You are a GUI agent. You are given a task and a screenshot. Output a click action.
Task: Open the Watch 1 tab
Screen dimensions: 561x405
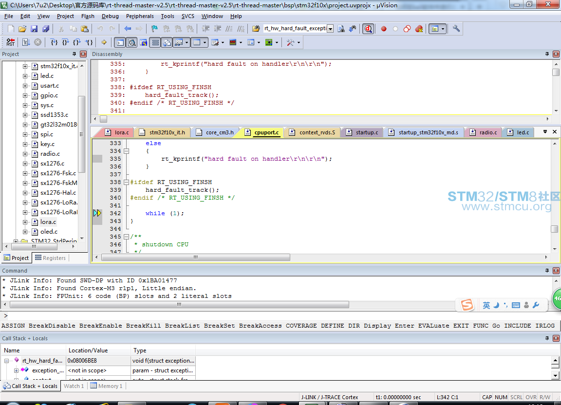point(74,386)
